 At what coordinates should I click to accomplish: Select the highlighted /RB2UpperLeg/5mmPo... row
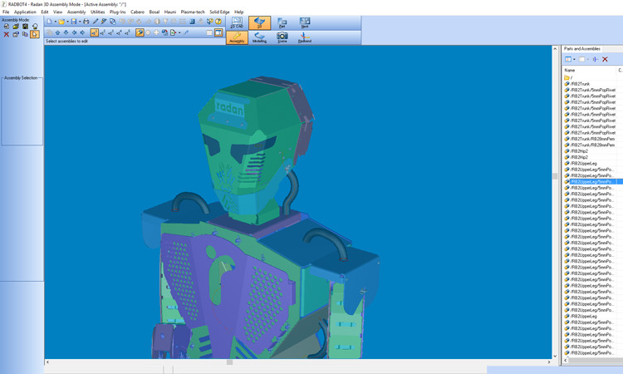(593, 182)
